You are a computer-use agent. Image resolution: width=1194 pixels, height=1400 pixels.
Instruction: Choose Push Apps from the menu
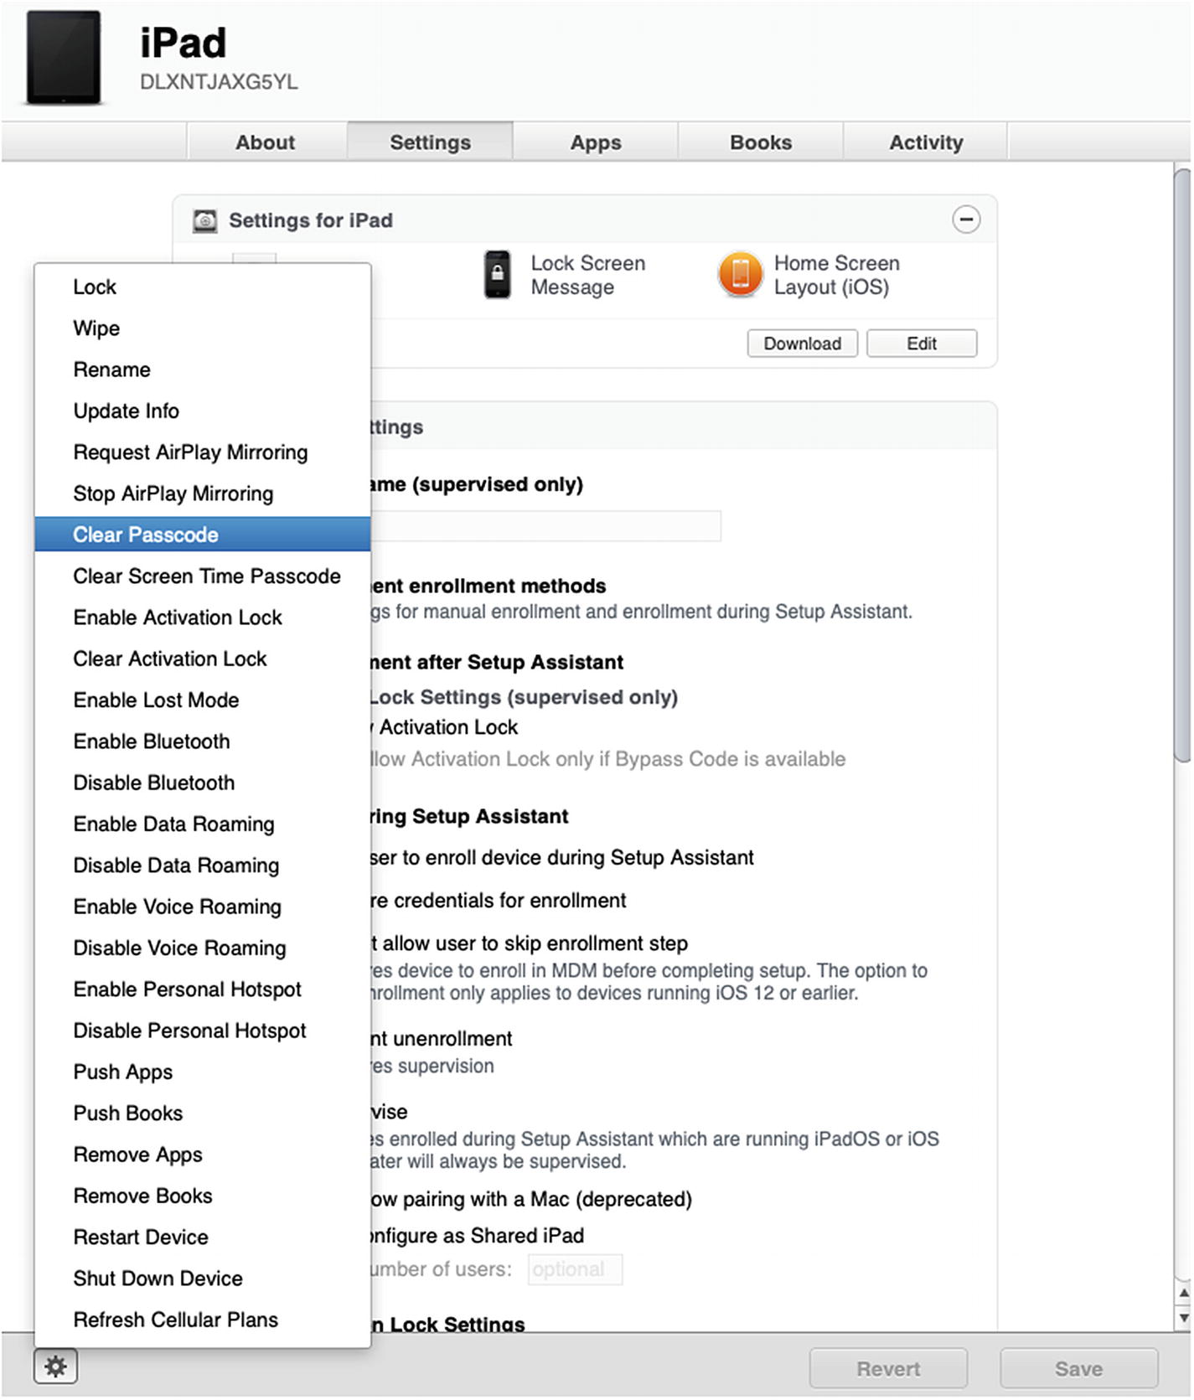(203, 1072)
